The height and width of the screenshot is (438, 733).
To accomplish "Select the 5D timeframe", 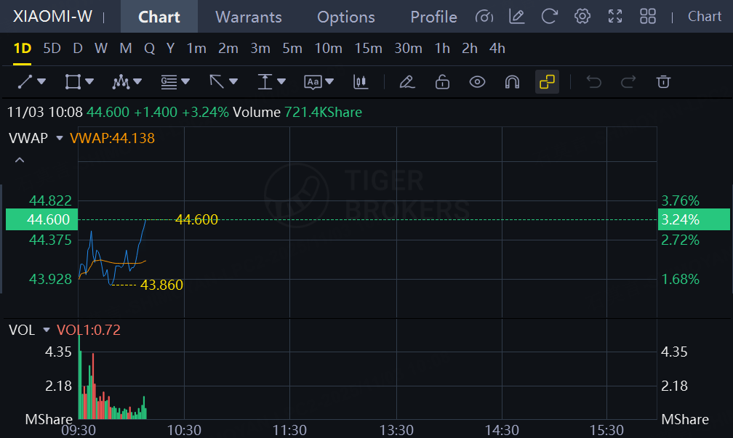I will click(52, 49).
